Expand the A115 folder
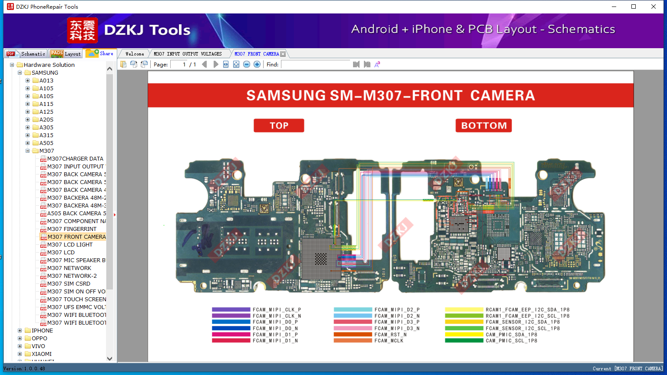 point(27,104)
